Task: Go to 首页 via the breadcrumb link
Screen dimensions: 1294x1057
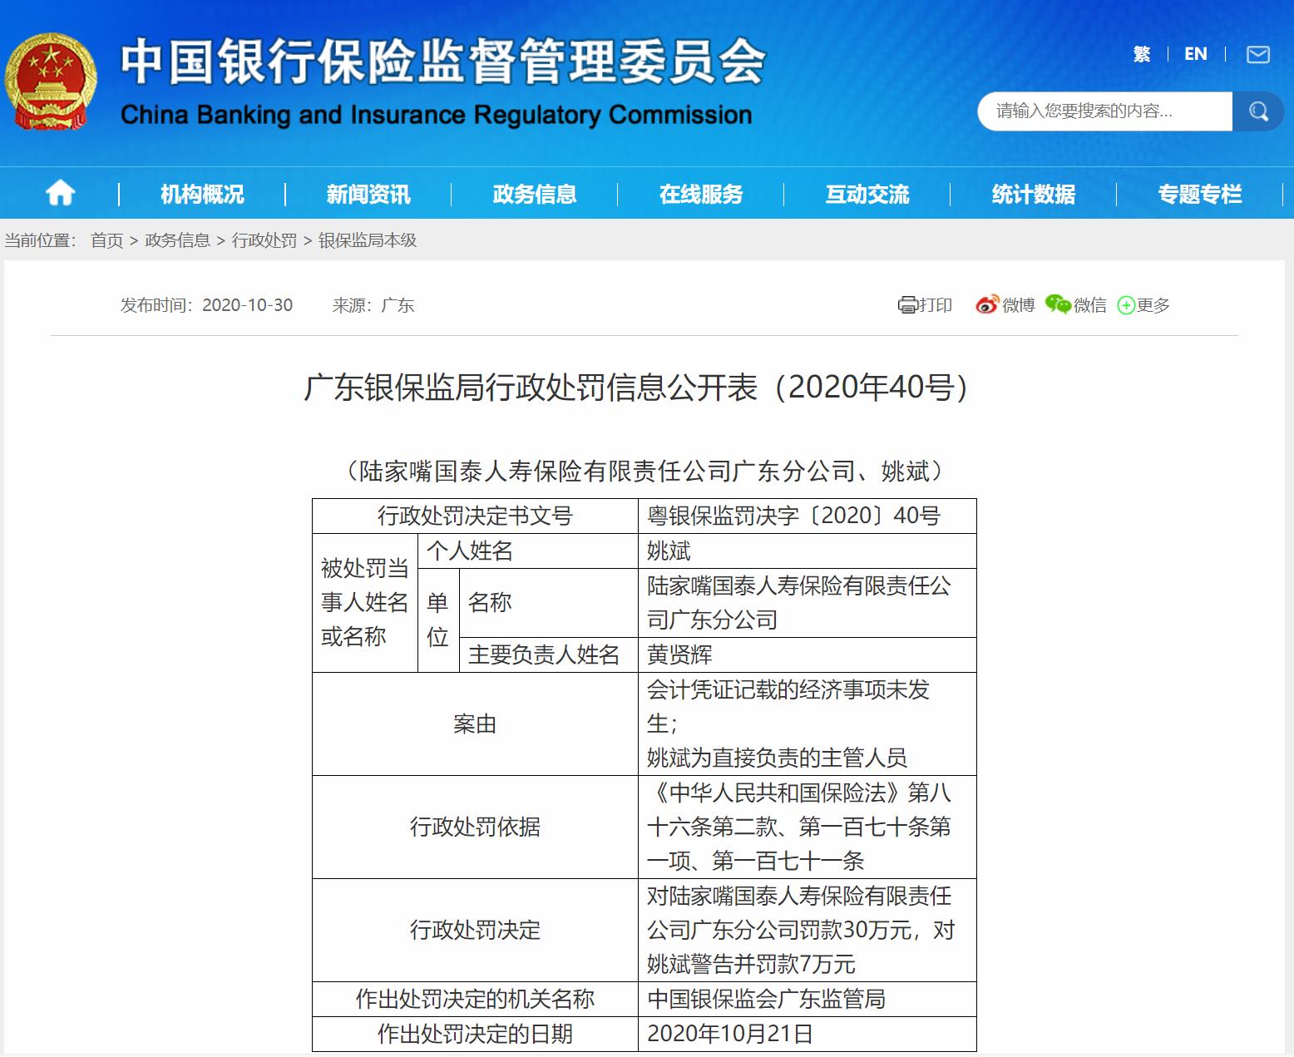Action: [x=105, y=241]
